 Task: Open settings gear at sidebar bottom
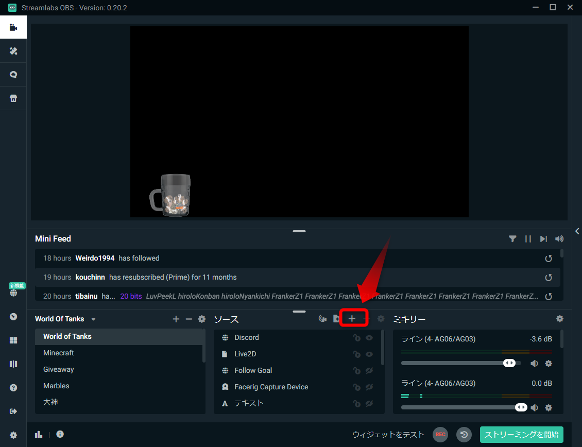coord(13,435)
